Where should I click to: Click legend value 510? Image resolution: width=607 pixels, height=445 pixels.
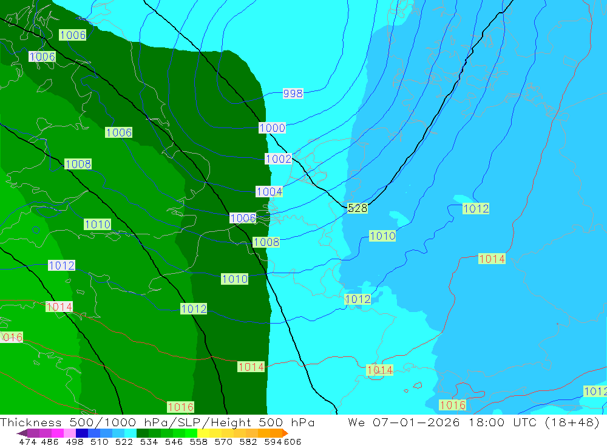pos(99,442)
